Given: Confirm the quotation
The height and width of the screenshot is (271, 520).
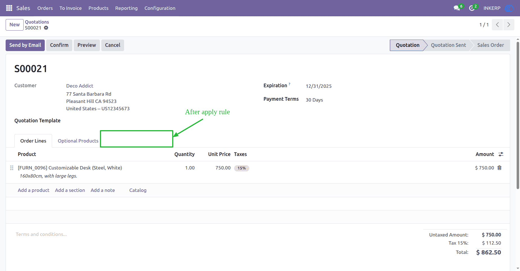Looking at the screenshot, I should (x=59, y=45).
